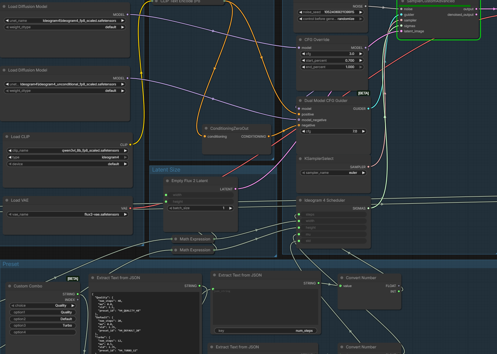This screenshot has width=497, height=354.
Task: Open the vae_name dropdown showing flux2-vae.safetensors
Action: [68, 214]
